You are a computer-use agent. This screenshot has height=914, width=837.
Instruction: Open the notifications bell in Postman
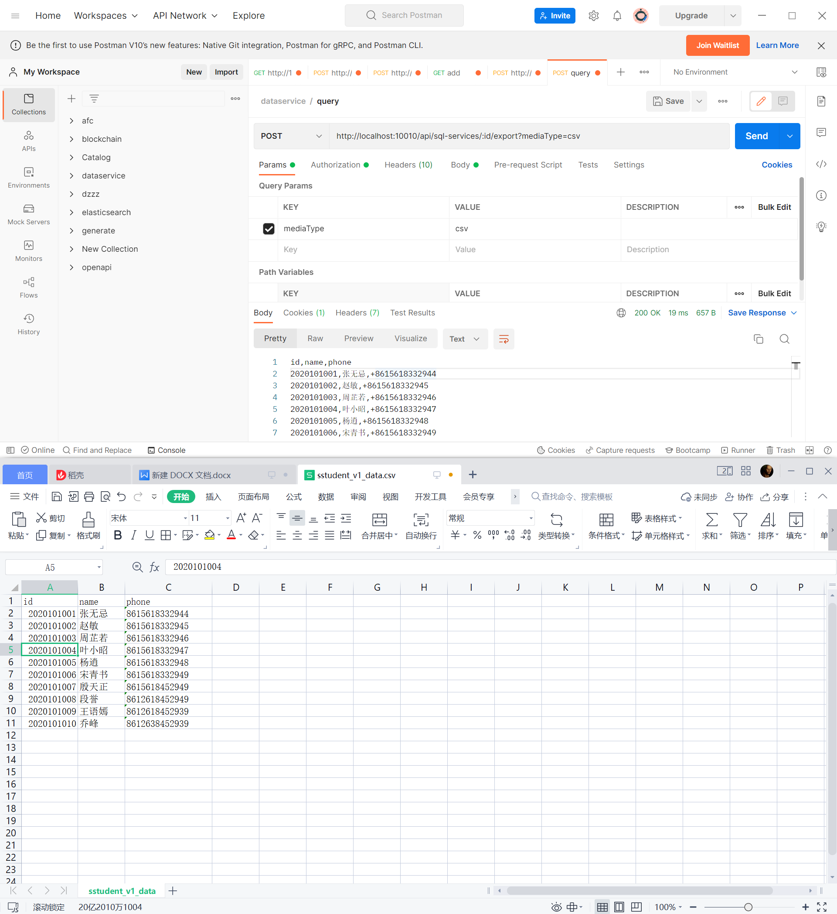point(617,16)
